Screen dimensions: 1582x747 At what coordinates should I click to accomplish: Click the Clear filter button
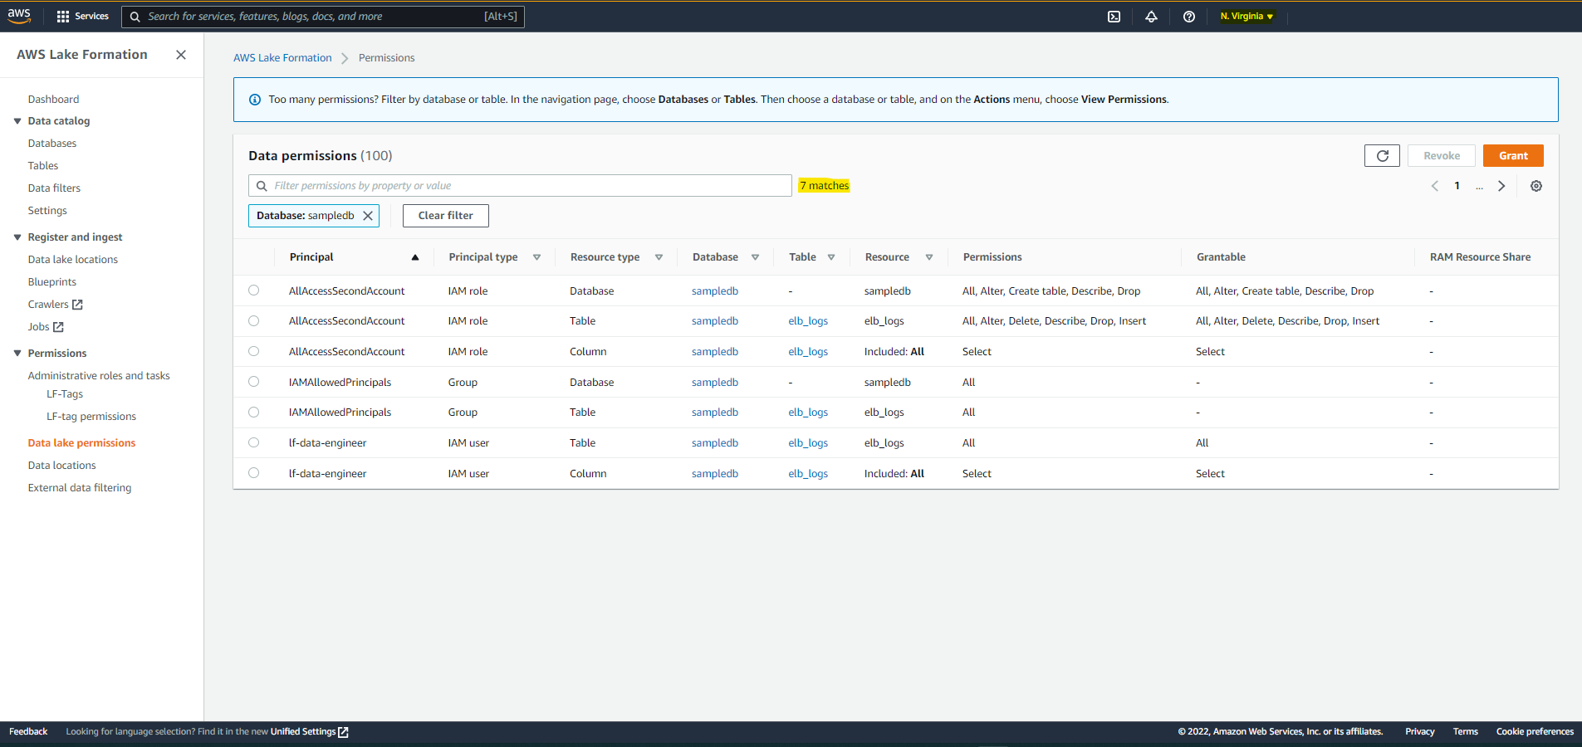tap(446, 216)
